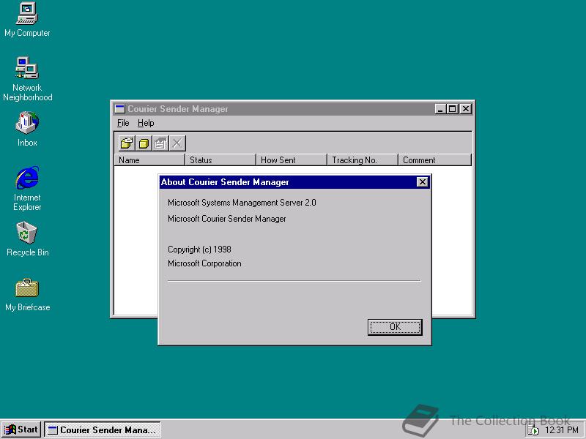586x439 pixels.
Task: Sort by the Name column header
Action: (149, 160)
